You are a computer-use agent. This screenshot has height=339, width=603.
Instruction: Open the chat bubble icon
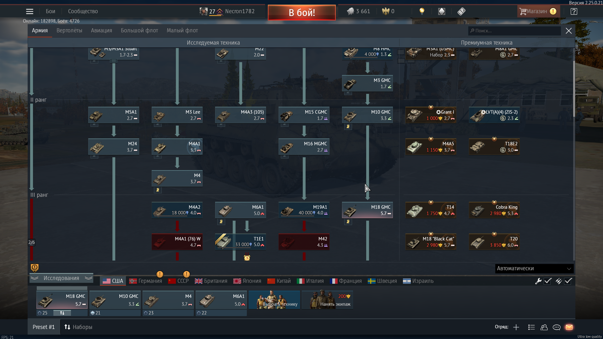coord(557,327)
